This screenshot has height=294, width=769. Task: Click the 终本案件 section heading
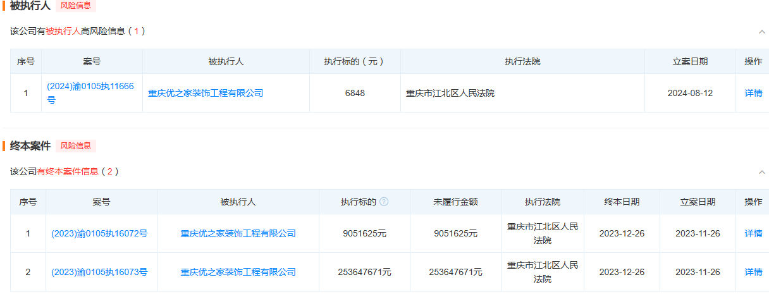[x=30, y=145]
